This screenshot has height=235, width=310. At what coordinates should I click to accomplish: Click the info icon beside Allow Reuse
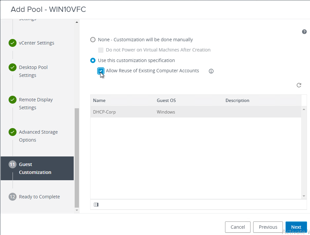point(211,71)
